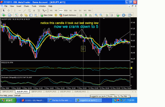Toggle Chart Shift from right border
This screenshot has width=165, height=107.
[112, 15]
